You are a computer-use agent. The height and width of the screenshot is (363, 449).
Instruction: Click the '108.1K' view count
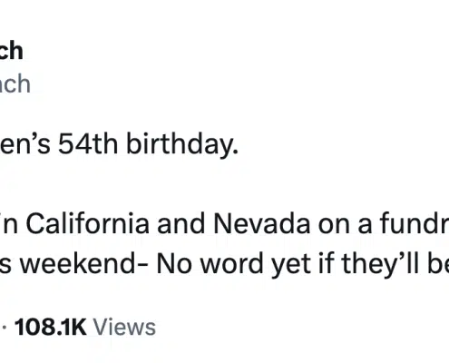51,327
